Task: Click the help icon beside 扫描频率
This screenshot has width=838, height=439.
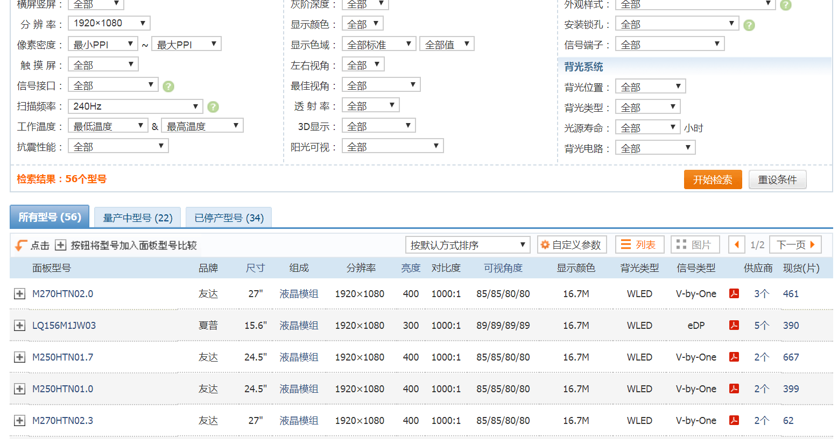Action: point(213,107)
